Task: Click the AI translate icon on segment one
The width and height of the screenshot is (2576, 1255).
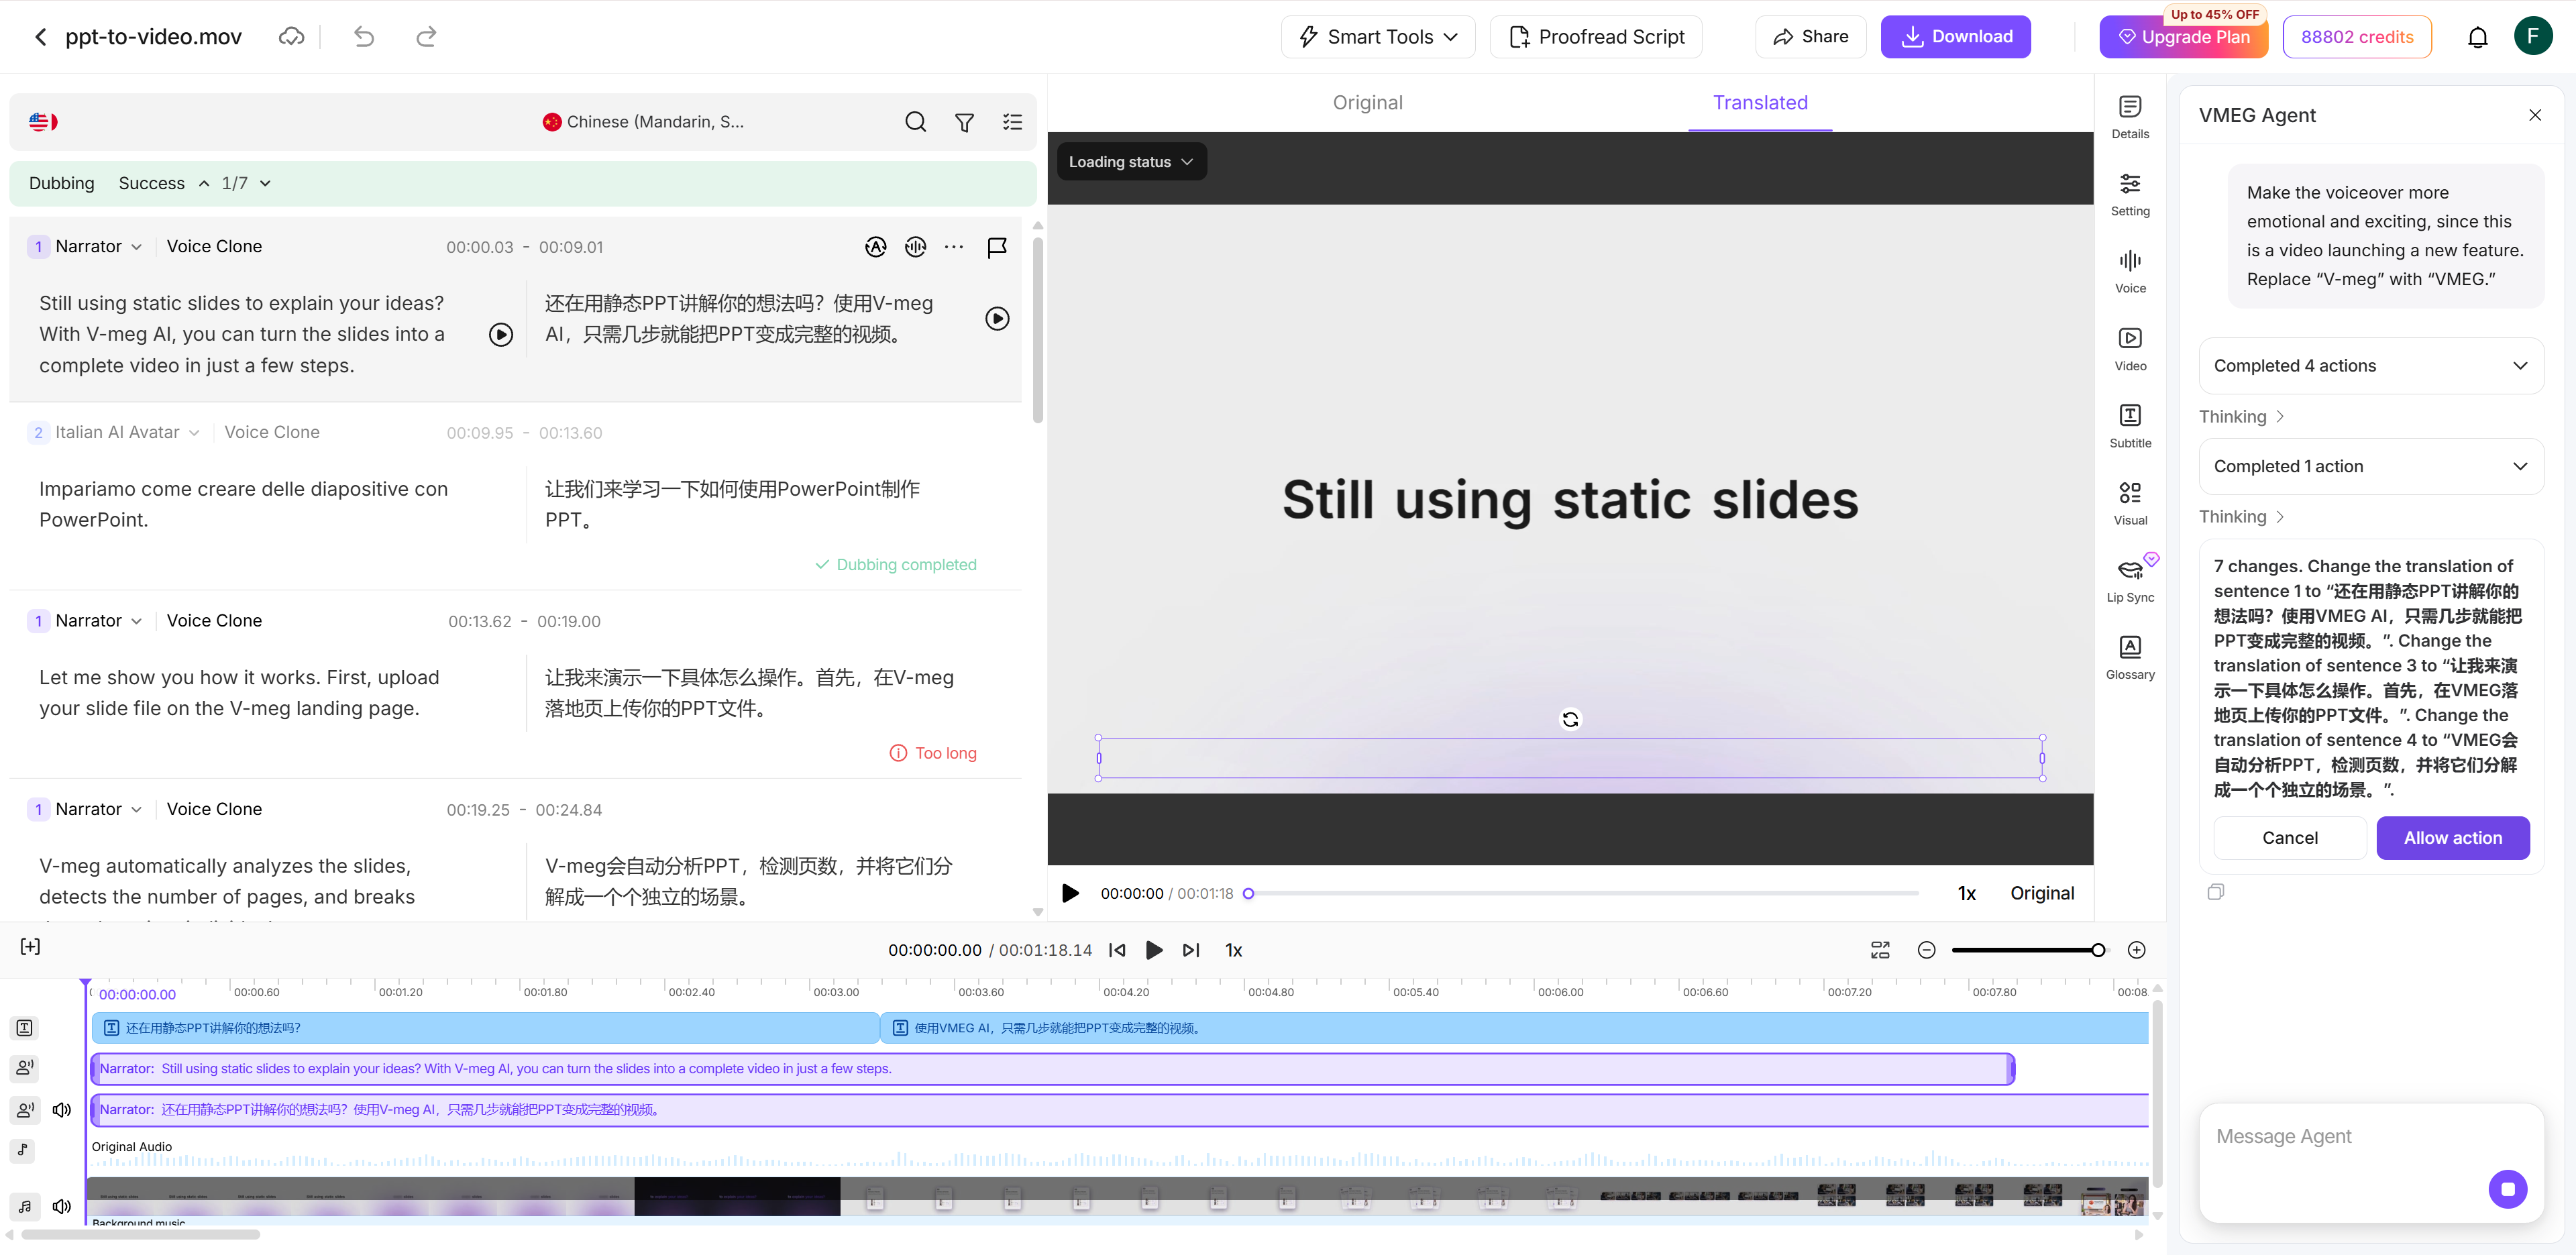Action: coord(875,247)
